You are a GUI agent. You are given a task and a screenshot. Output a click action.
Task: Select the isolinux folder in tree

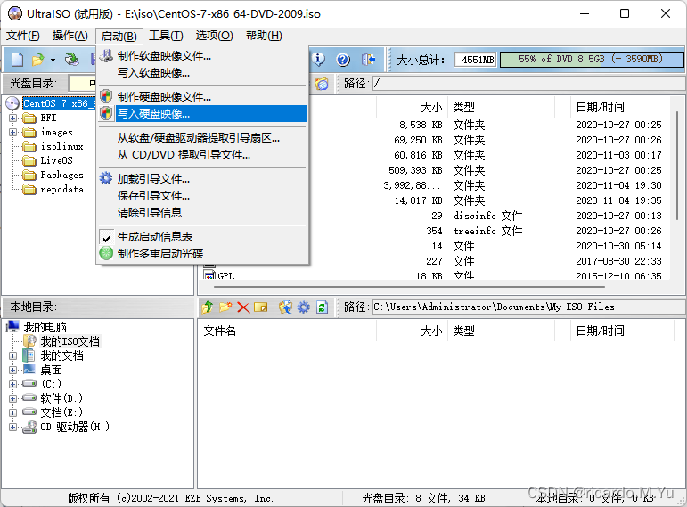pos(61,146)
